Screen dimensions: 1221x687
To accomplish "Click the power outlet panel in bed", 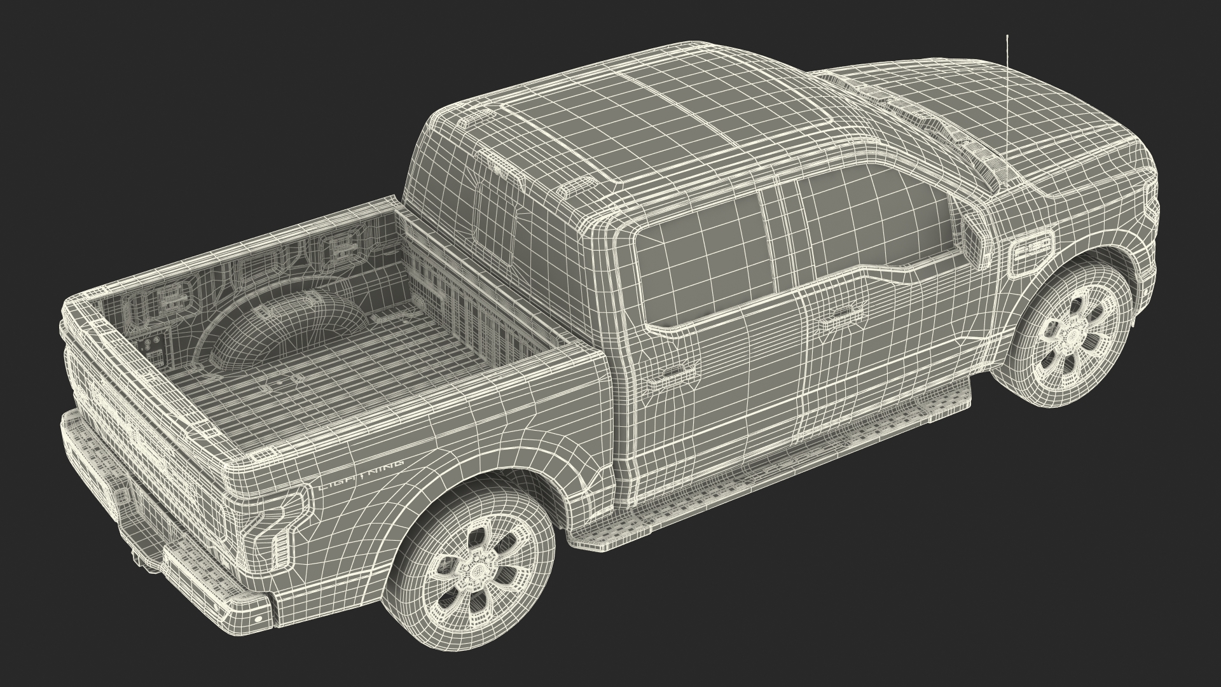I will 153,349.
